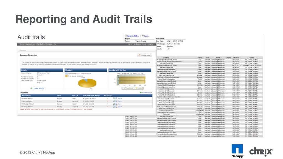Open the Home menu item
Screen dimensions: 283x159
tap(22, 44)
